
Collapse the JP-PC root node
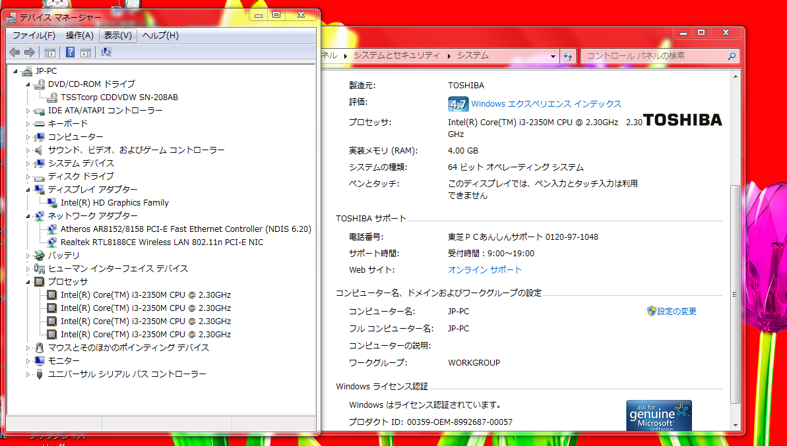(x=16, y=71)
